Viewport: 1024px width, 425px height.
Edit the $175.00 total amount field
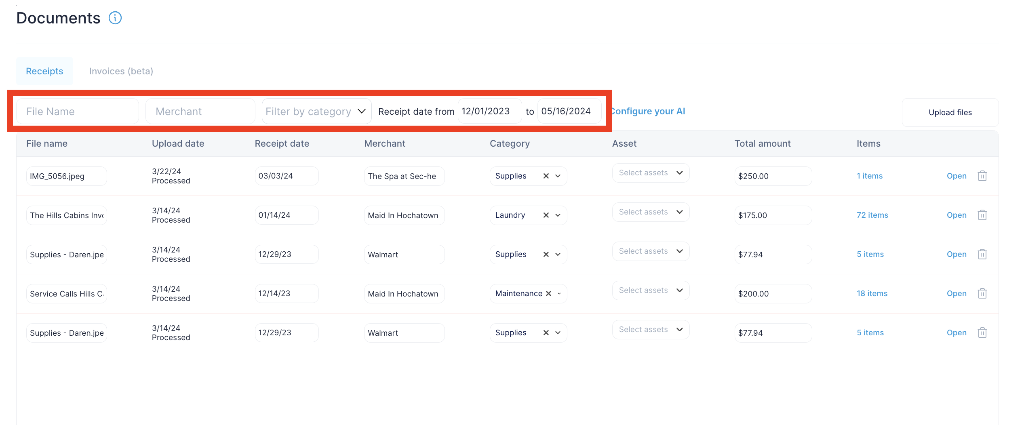tap(773, 215)
